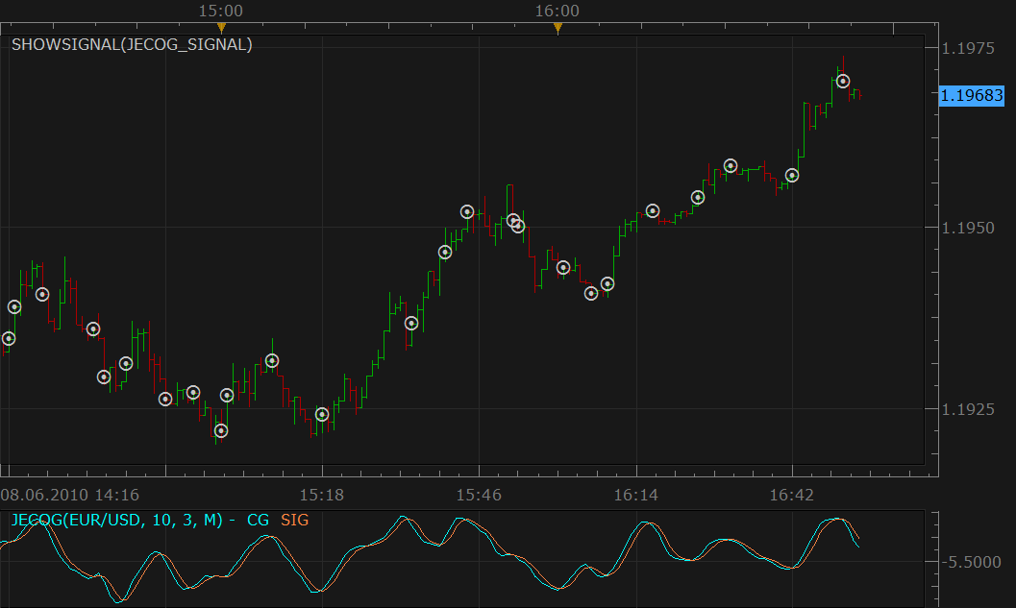This screenshot has width=1016, height=608.
Task: Click the -5.5000 indicator scale label
Action: (971, 562)
